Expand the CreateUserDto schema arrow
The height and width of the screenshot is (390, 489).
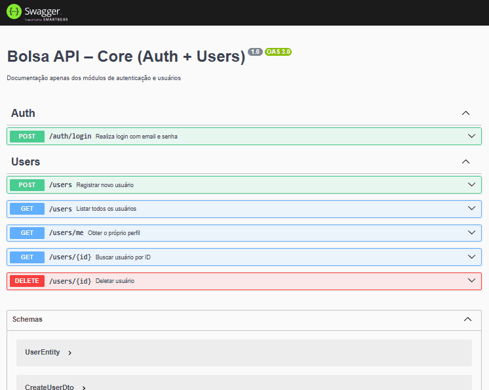(x=84, y=387)
